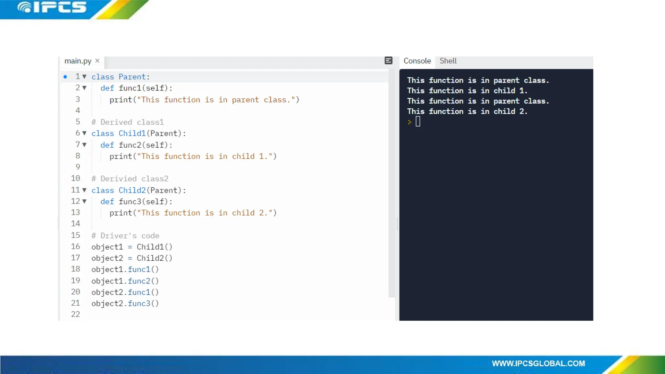Fold func2 definition on line 7
Viewport: 665px width, 374px height.
pyautogui.click(x=84, y=145)
